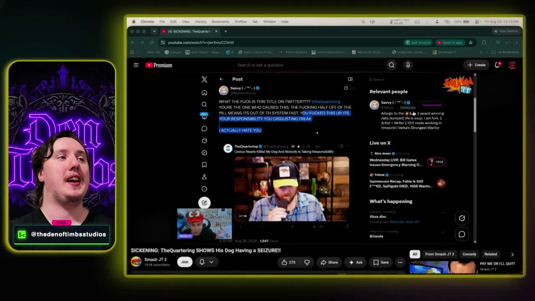The height and width of the screenshot is (301, 535).
Task: Select the Related filter chip
Action: 491,254
